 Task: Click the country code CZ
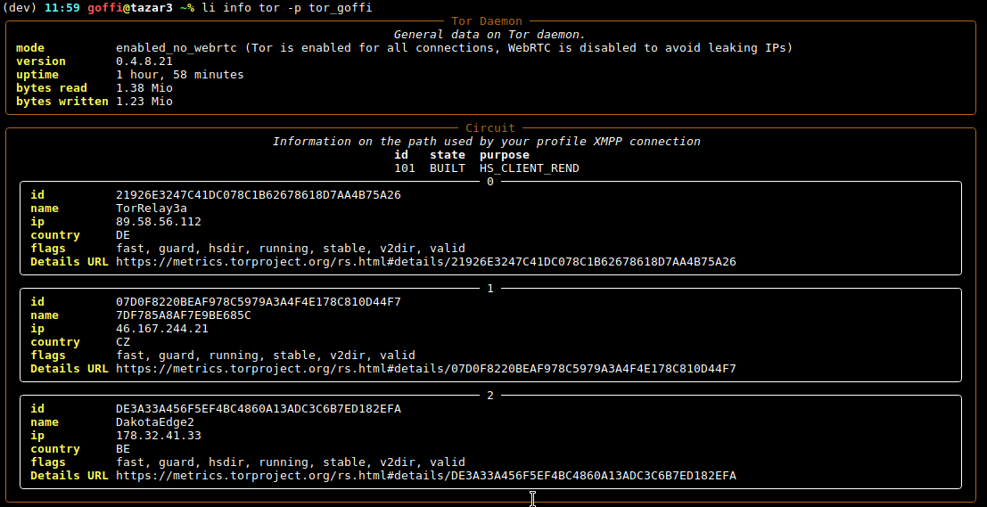click(x=123, y=342)
